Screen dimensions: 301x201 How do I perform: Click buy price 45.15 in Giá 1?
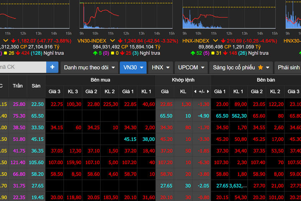coord(130,139)
